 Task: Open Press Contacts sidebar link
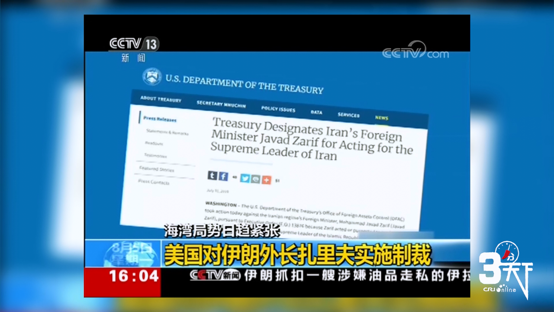point(154,182)
